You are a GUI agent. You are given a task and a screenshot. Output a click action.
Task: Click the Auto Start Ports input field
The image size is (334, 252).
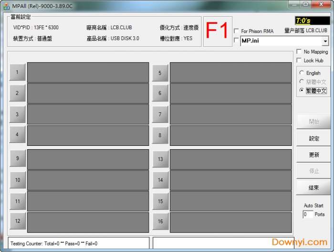tap(308, 214)
